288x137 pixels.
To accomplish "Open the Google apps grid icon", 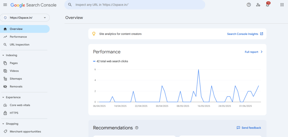I will coord(282,5).
